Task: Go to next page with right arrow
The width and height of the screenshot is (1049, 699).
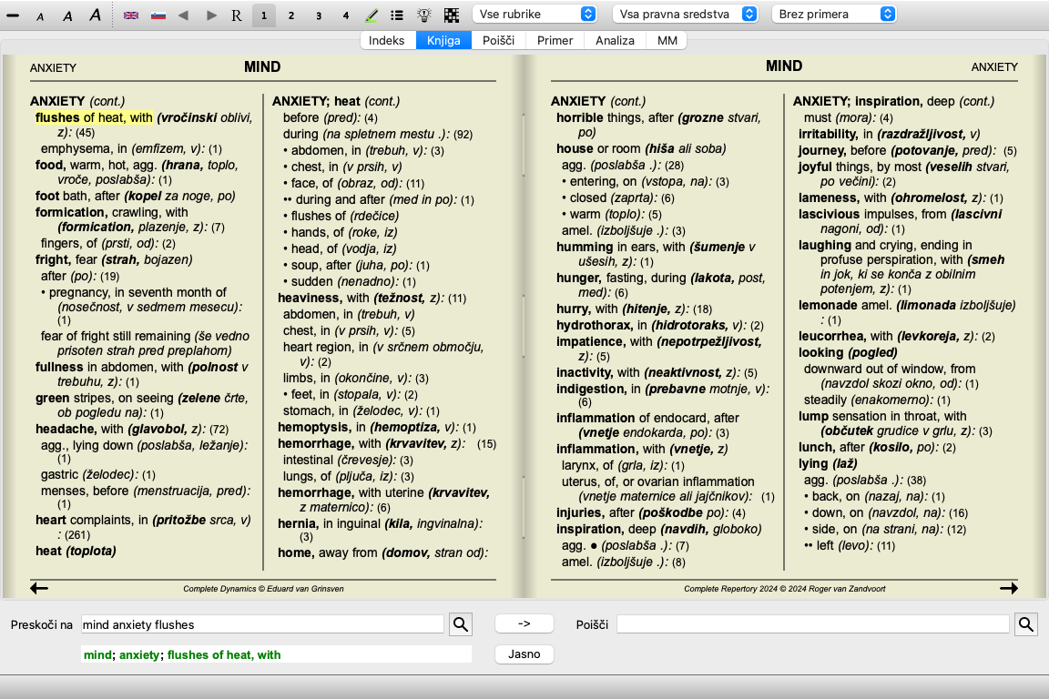Action: click(1008, 589)
